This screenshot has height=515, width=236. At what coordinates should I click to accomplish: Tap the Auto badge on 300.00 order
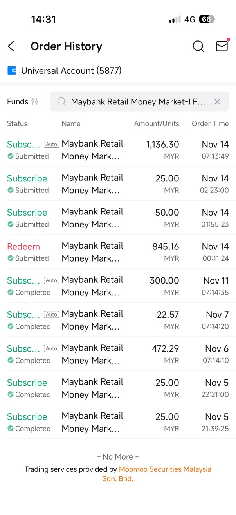click(x=51, y=280)
